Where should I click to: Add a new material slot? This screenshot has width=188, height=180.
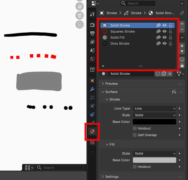[x=182, y=24]
